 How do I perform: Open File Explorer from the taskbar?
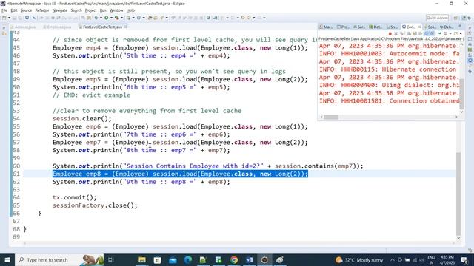click(141, 259)
